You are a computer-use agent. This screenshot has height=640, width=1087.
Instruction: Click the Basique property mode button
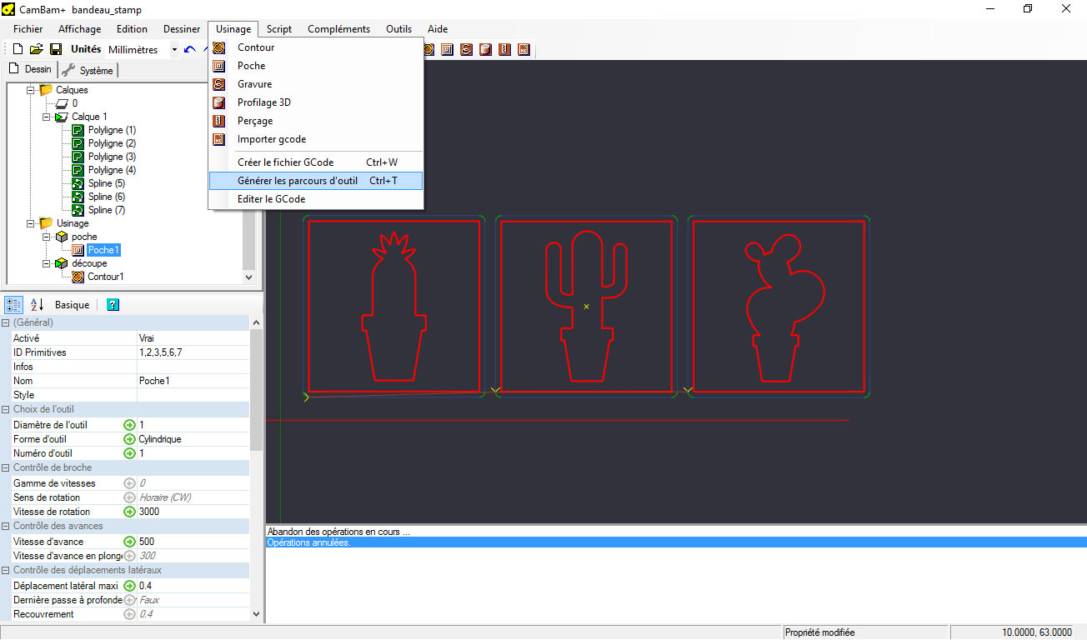(72, 305)
